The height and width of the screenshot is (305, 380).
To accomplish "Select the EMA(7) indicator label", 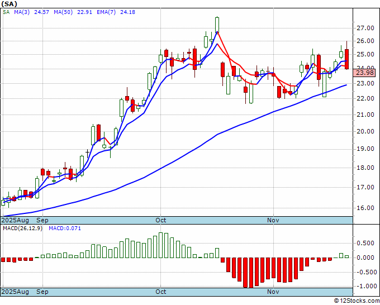I will [106, 12].
